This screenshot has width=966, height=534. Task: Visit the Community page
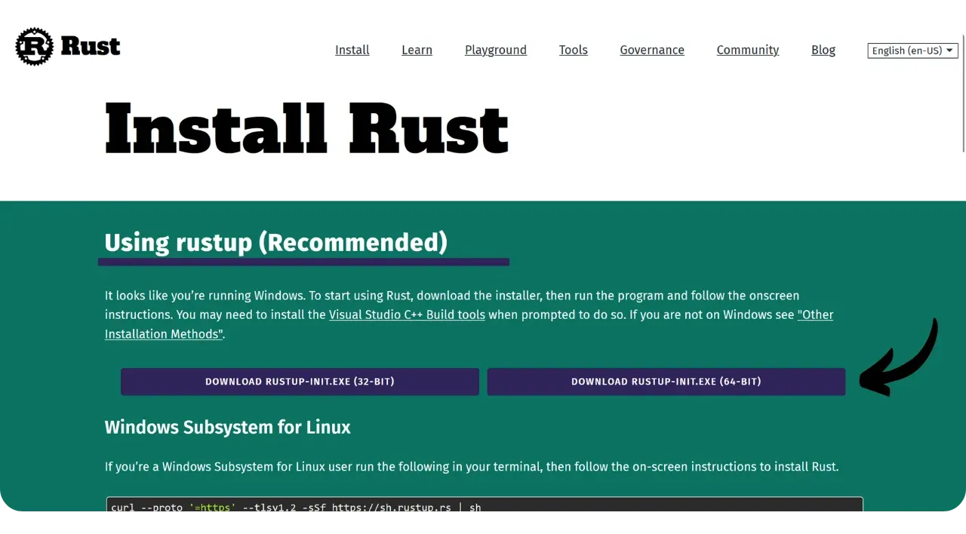tap(748, 50)
